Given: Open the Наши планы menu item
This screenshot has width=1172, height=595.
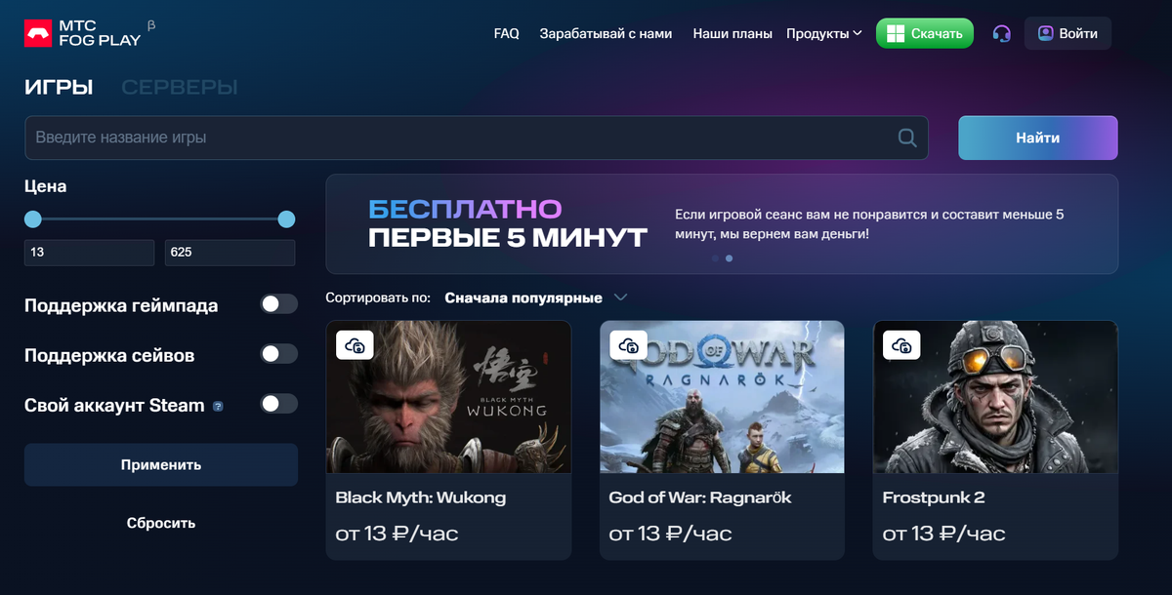Looking at the screenshot, I should (x=732, y=33).
